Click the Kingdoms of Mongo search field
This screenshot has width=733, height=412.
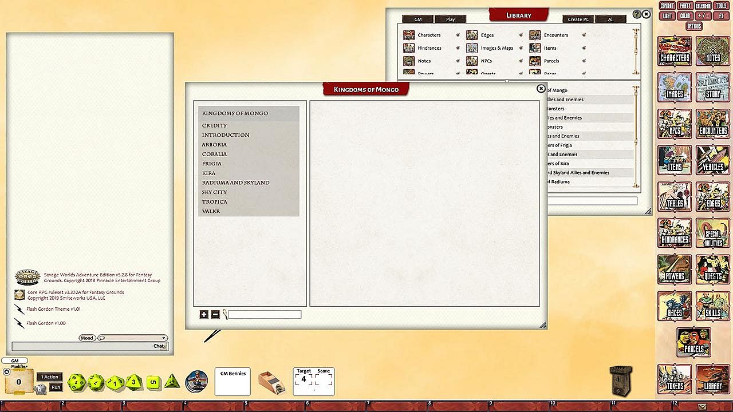tap(265, 314)
